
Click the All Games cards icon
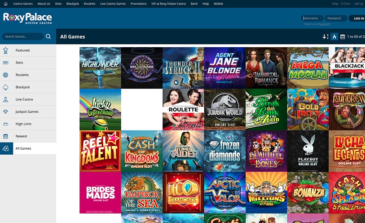click(x=5, y=148)
